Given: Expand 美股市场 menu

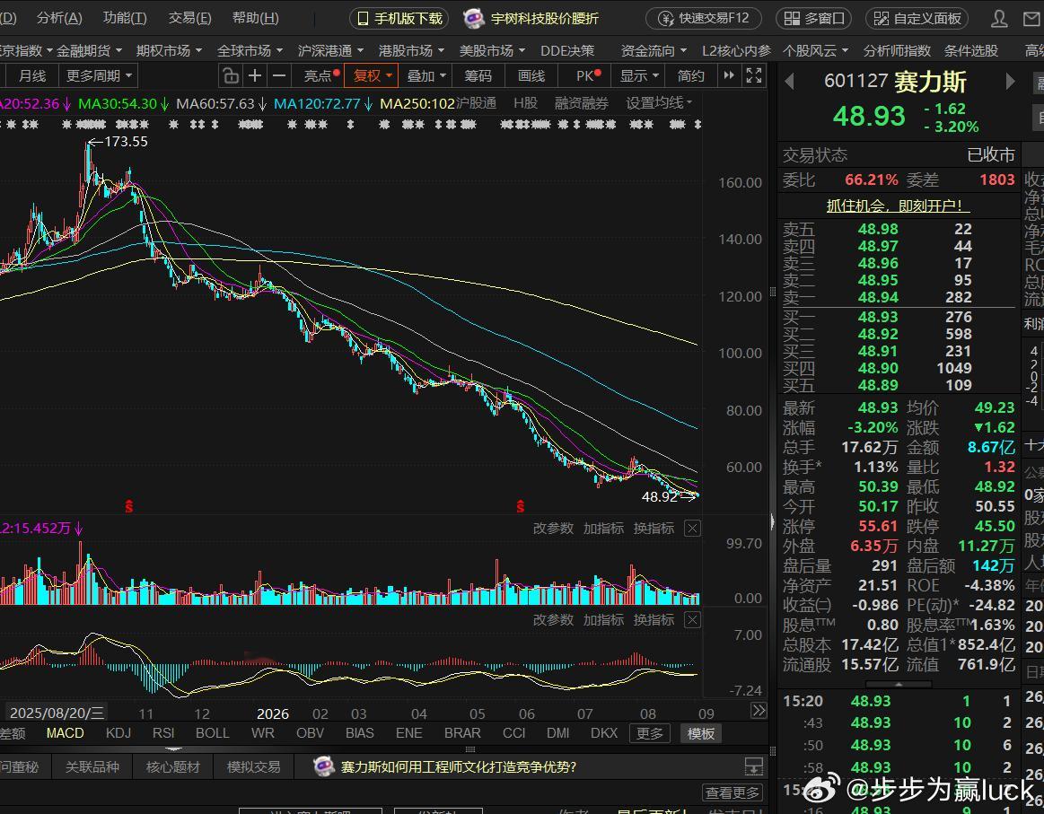Looking at the screenshot, I should pos(492,50).
